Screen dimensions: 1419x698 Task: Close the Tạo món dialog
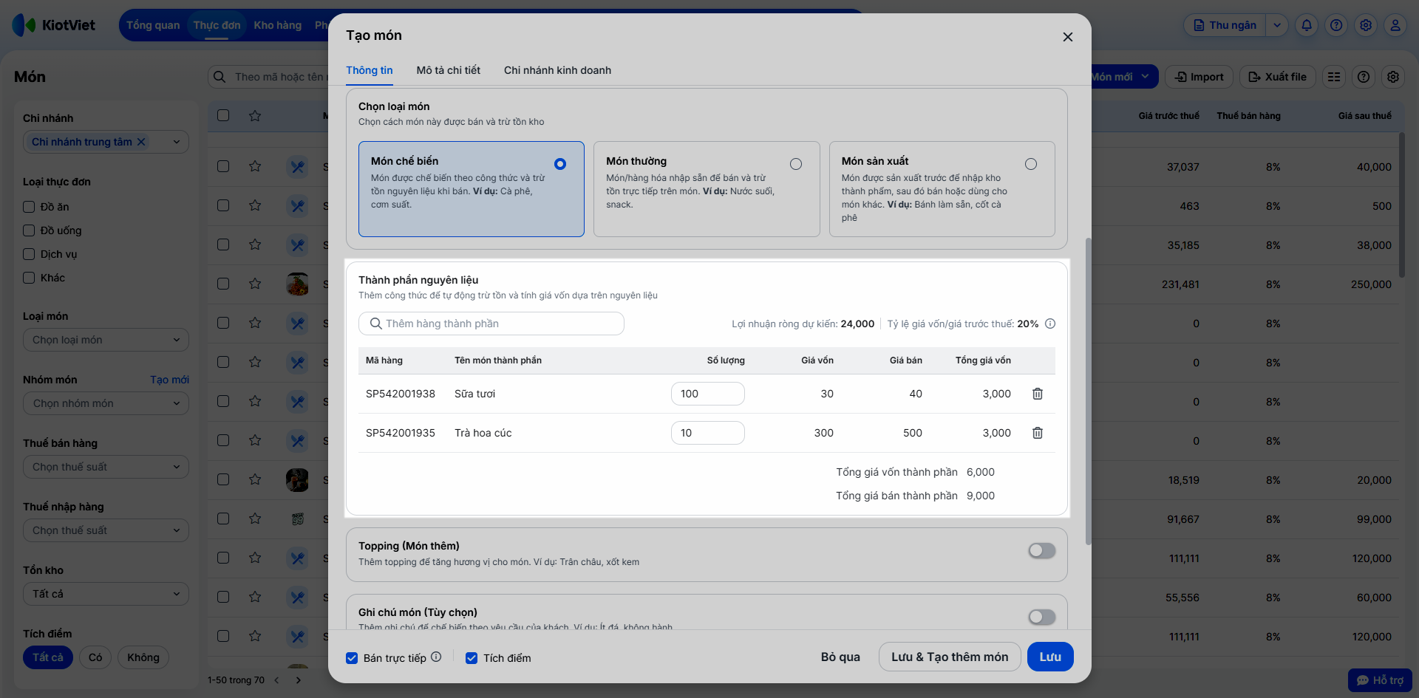tap(1067, 37)
